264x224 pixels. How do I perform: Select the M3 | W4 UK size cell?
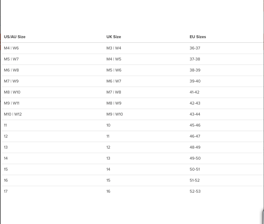[x=114, y=48]
